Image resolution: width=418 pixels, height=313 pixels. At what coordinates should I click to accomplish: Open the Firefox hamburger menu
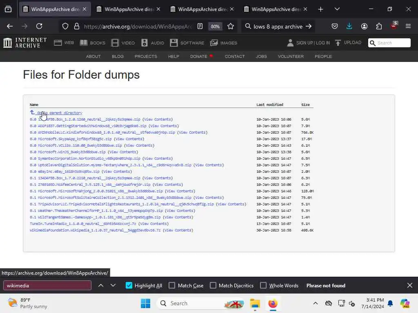point(408,26)
